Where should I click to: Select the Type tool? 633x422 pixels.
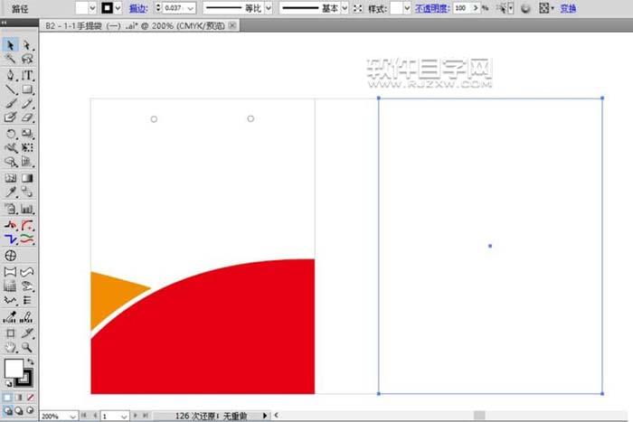pyautogui.click(x=27, y=75)
